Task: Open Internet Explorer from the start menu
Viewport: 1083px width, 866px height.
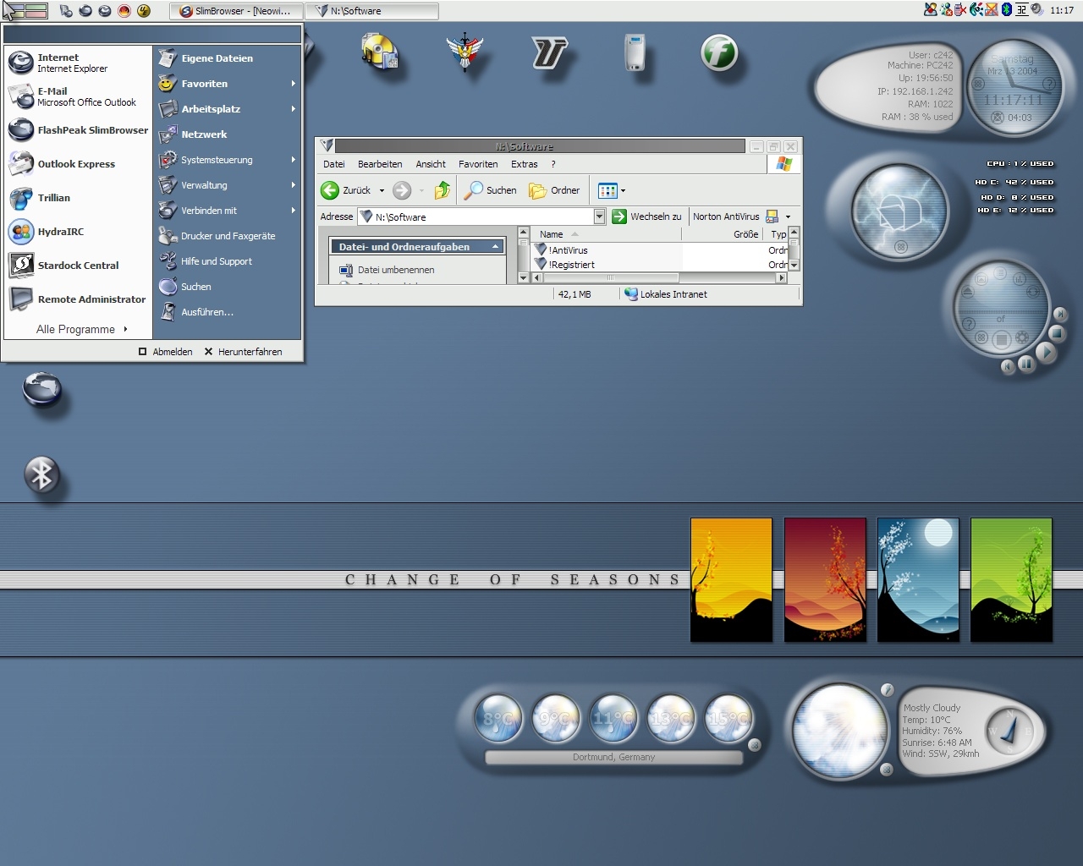Action: (78, 63)
